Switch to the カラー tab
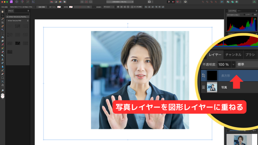 239,11
